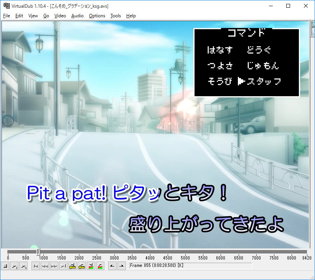The width and height of the screenshot is (315, 280).
Task: Jump to the end of the video
Action: pos(63,266)
